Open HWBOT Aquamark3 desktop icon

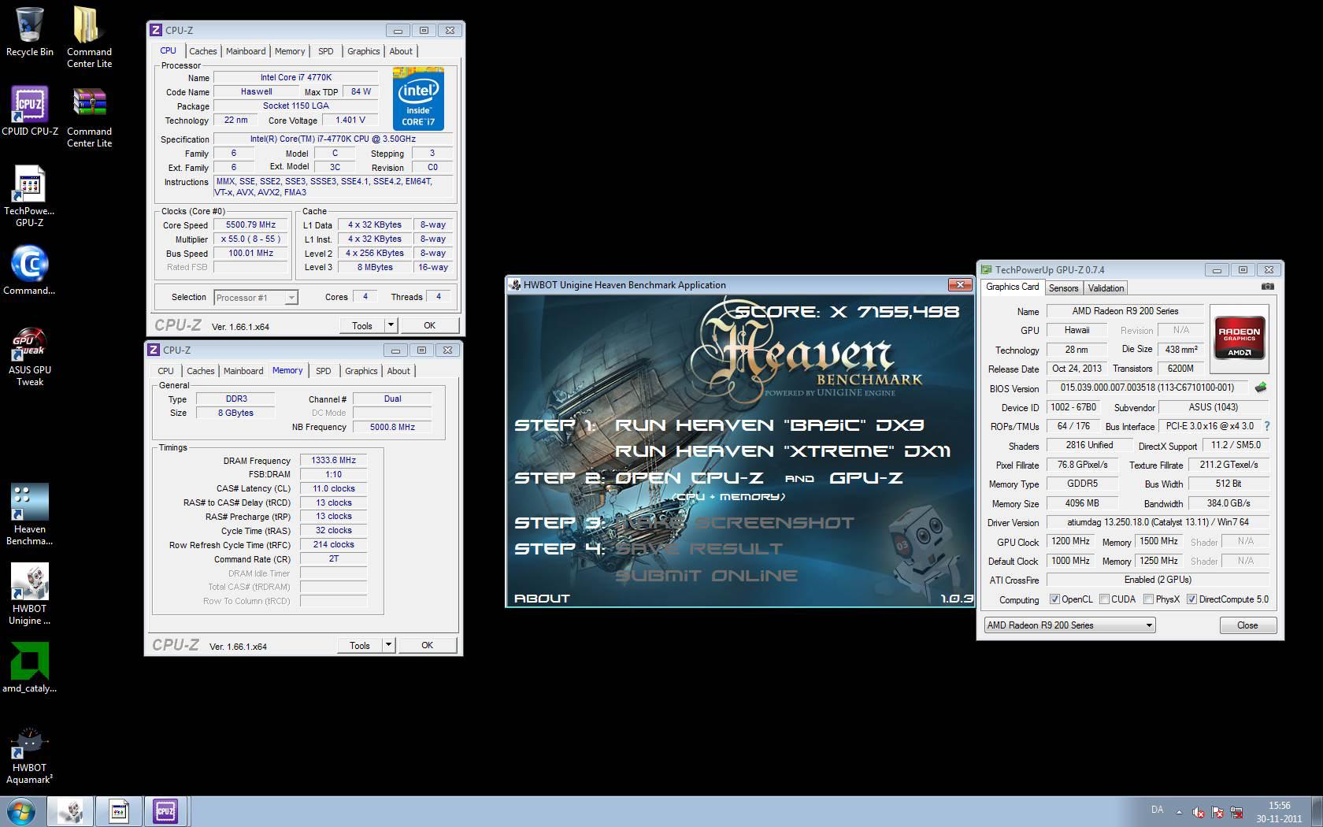[29, 744]
